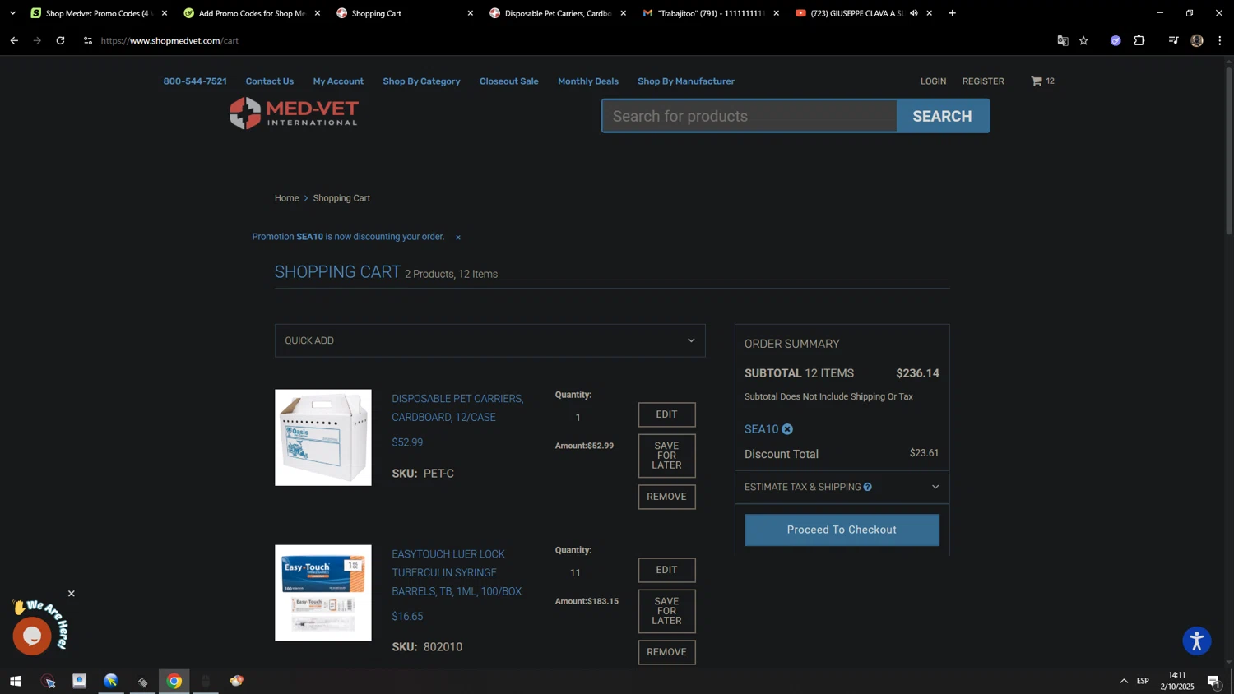1234x694 pixels.
Task: Dismiss the SEA10 promotion notification
Action: [458, 238]
